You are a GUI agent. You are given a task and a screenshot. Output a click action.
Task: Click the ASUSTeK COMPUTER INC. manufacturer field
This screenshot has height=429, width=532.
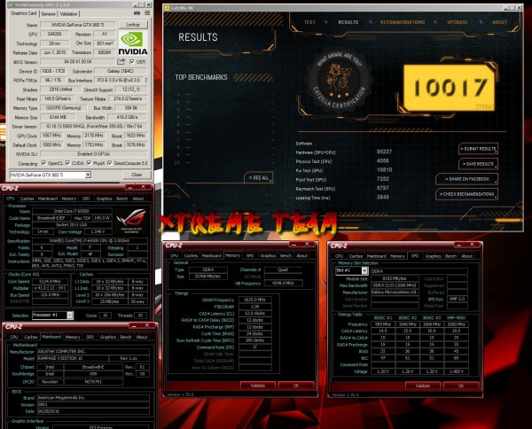(x=93, y=352)
